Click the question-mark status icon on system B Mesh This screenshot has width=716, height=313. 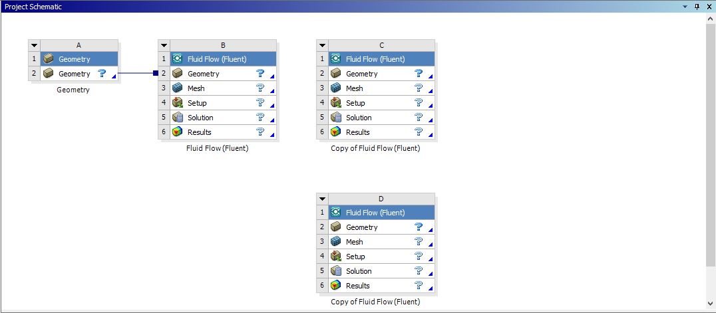tap(260, 88)
